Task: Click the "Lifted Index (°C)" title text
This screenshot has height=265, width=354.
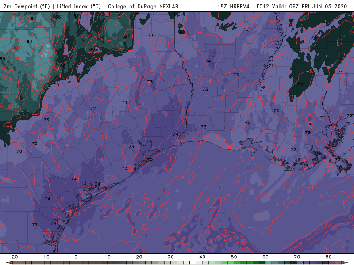Action: point(79,6)
